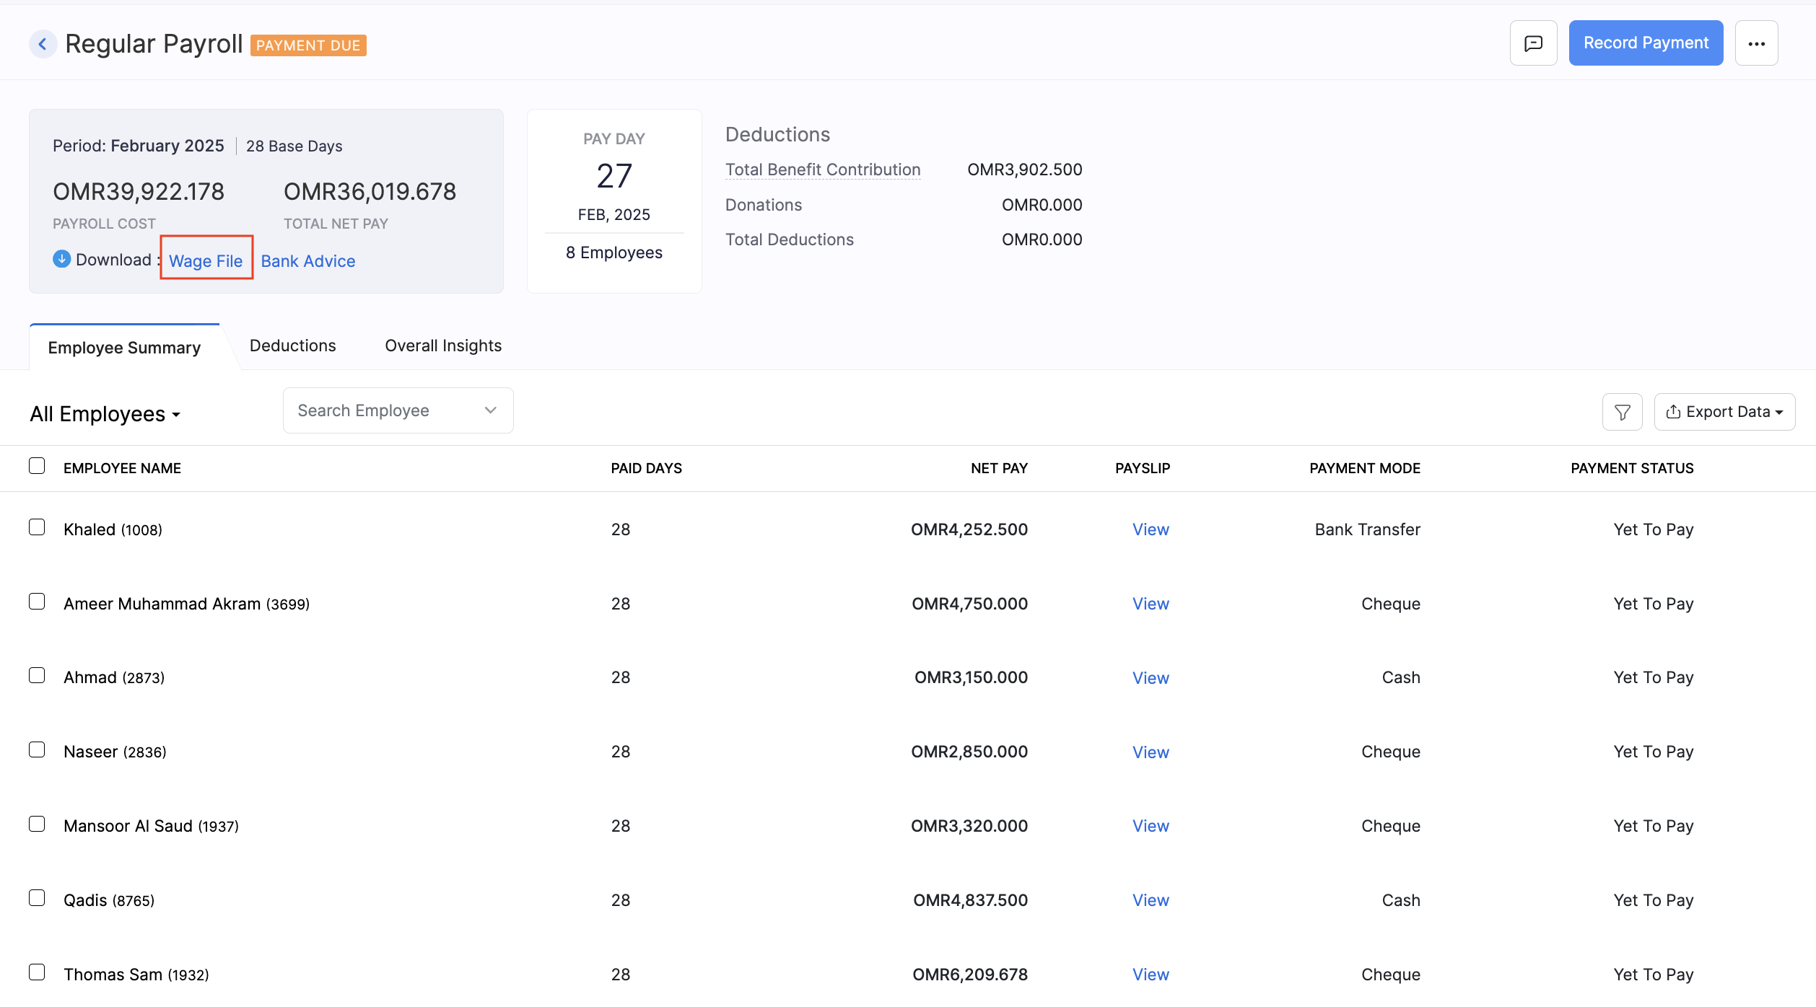Open the comments panel
The width and height of the screenshot is (1816, 1007).
pos(1533,43)
